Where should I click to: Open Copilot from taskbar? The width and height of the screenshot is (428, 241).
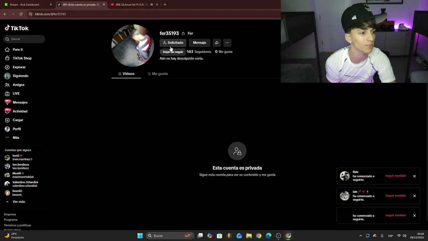coord(210,236)
